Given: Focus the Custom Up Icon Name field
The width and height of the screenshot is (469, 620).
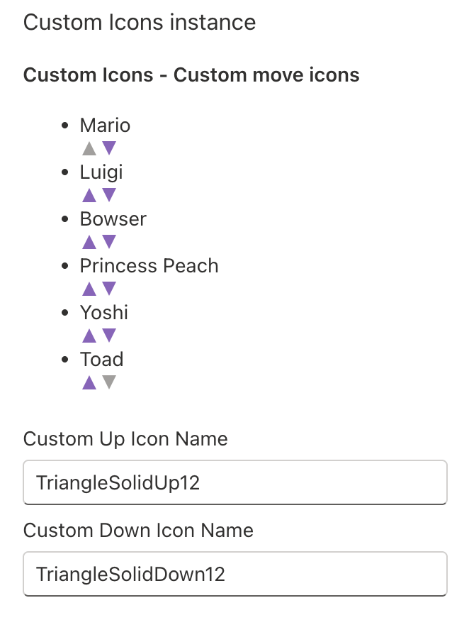Looking at the screenshot, I should 234,483.
